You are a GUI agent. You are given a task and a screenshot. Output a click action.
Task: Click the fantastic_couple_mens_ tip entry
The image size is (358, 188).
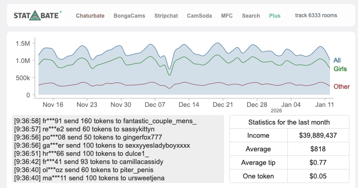(x=105, y=121)
